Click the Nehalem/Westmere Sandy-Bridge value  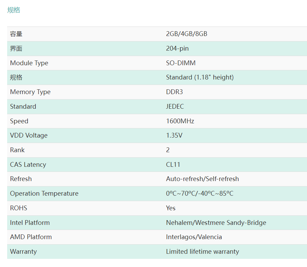tap(216, 222)
